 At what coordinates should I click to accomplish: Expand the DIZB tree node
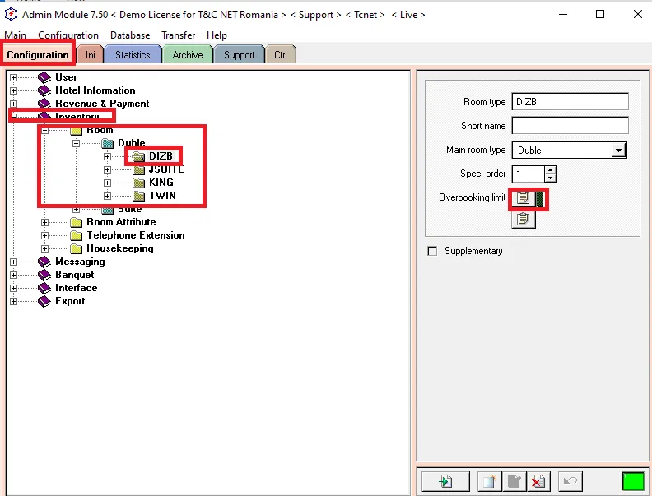[x=107, y=156]
